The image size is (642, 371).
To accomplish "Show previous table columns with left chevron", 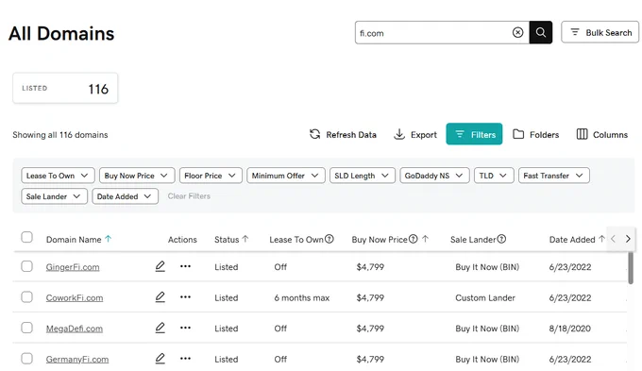I will (x=613, y=239).
